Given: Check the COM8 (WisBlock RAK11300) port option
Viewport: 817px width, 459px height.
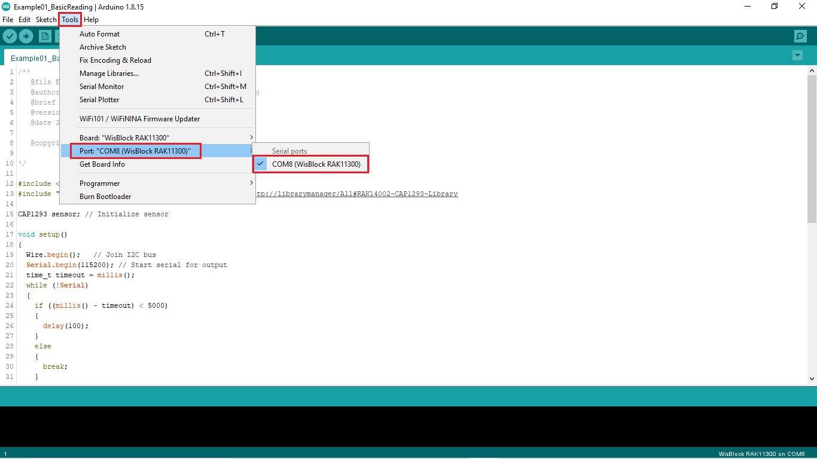Looking at the screenshot, I should (311, 164).
